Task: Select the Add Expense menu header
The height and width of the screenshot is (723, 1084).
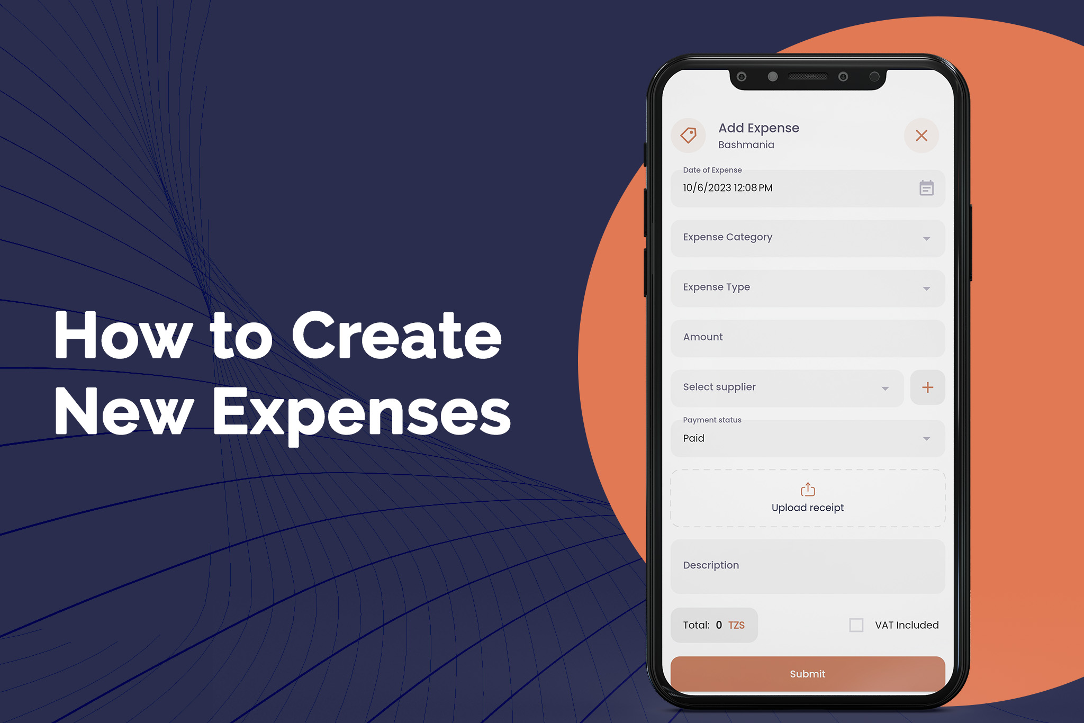Action: (759, 126)
